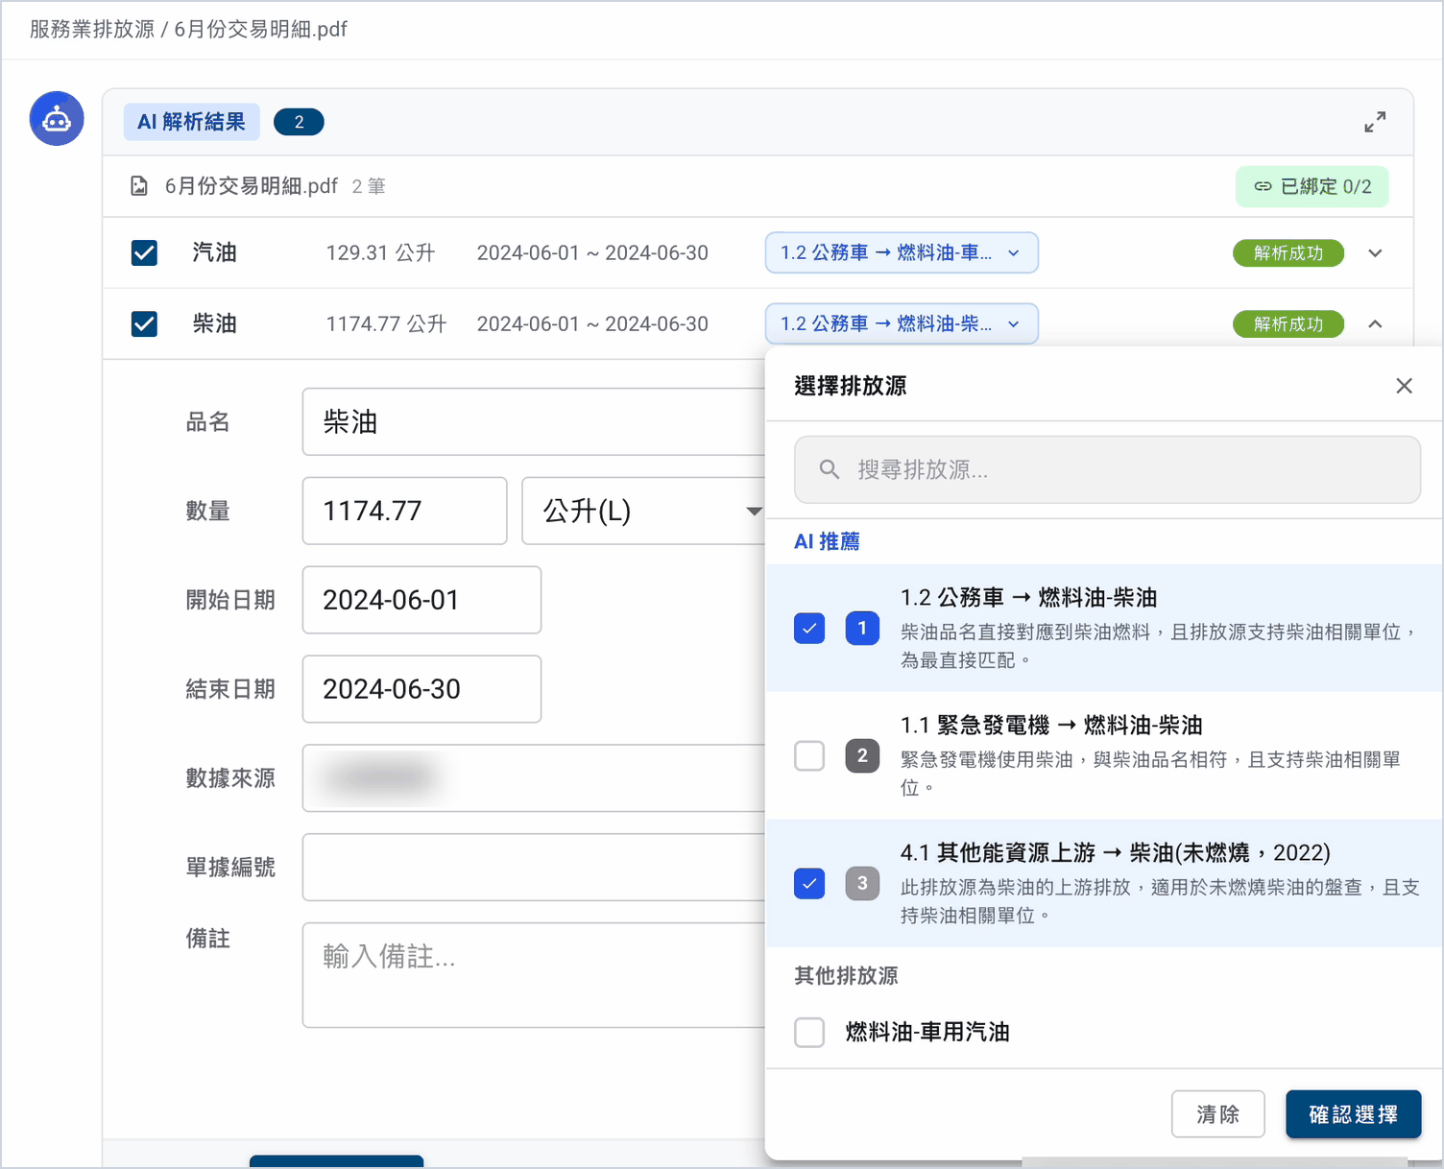The height and width of the screenshot is (1169, 1444).
Task: Uncheck the 柴油 row checkbox
Action: [144, 323]
